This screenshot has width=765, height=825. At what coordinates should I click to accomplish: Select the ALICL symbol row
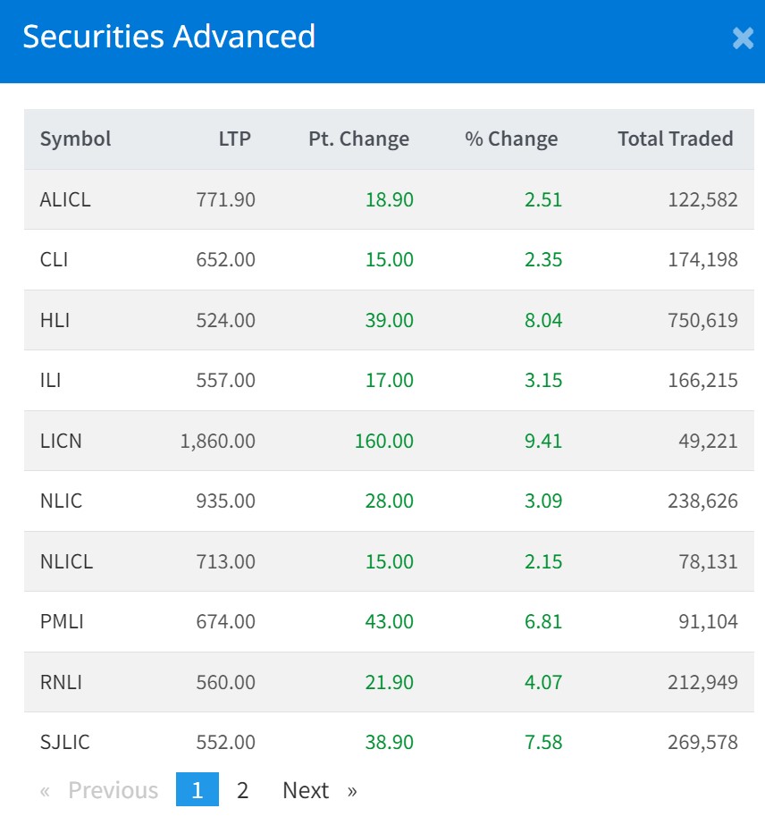click(65, 199)
